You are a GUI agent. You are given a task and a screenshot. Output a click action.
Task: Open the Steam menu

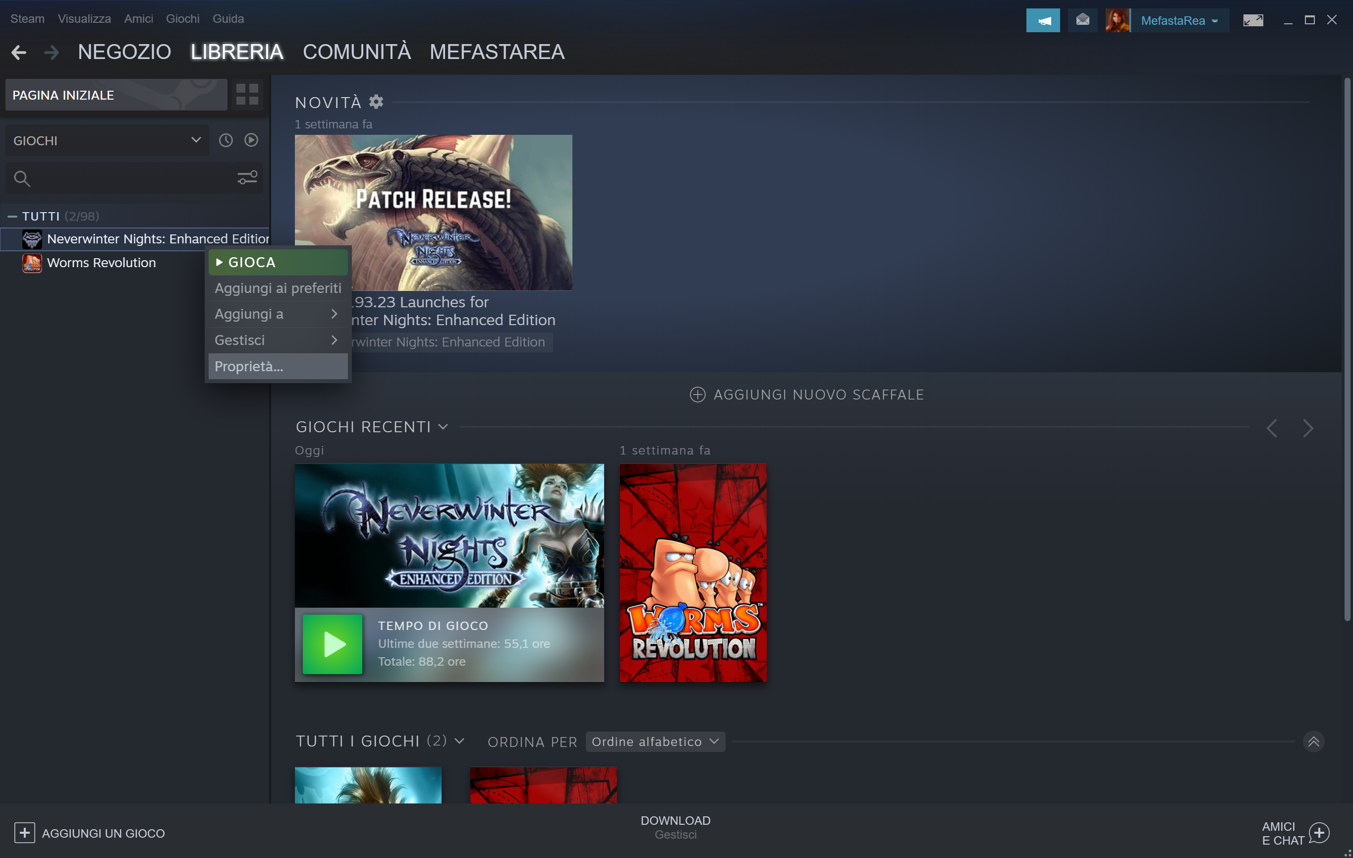coord(27,18)
